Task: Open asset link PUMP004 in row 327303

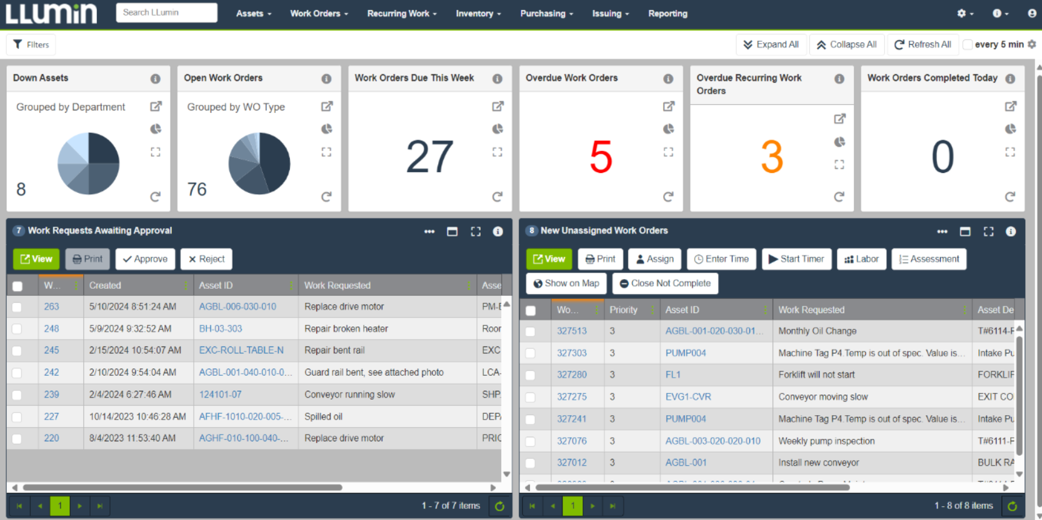Action: pyautogui.click(x=685, y=353)
